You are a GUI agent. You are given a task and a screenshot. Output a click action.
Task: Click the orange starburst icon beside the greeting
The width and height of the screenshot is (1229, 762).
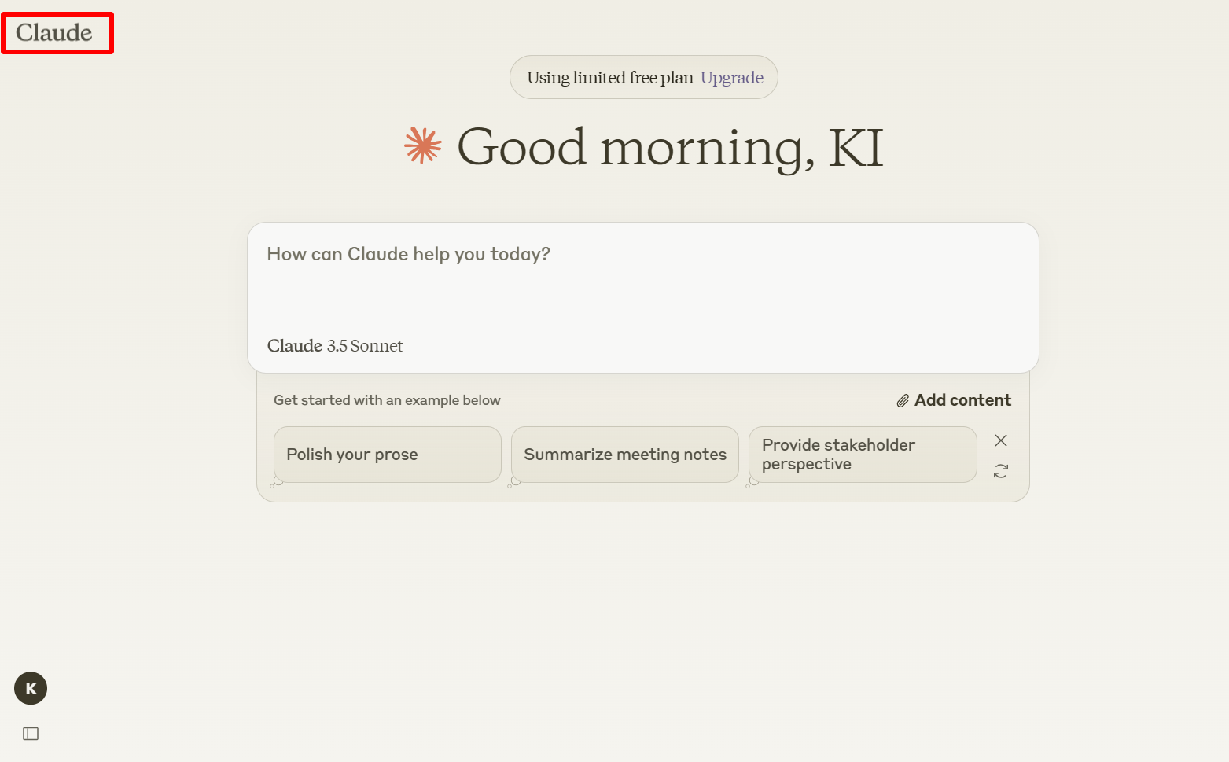[x=423, y=146]
